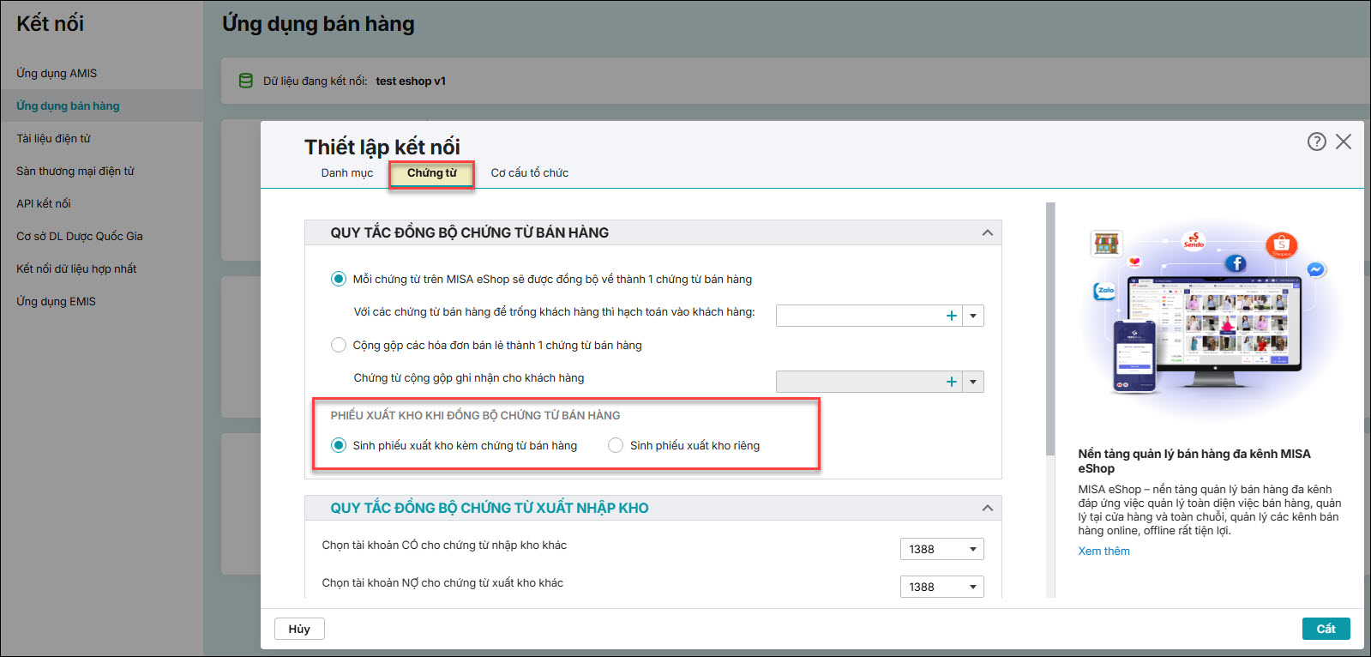Choose 'Sinh phiếu xuất kho kèm chứng từ bán hàng'

click(x=339, y=445)
